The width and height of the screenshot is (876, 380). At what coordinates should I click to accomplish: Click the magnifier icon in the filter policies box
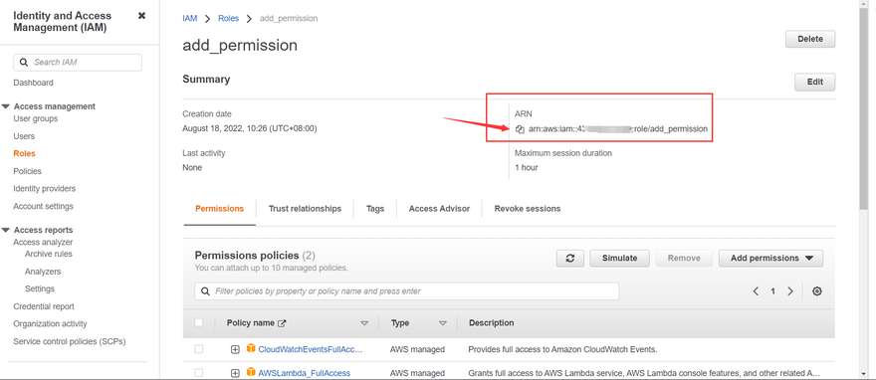tap(206, 291)
